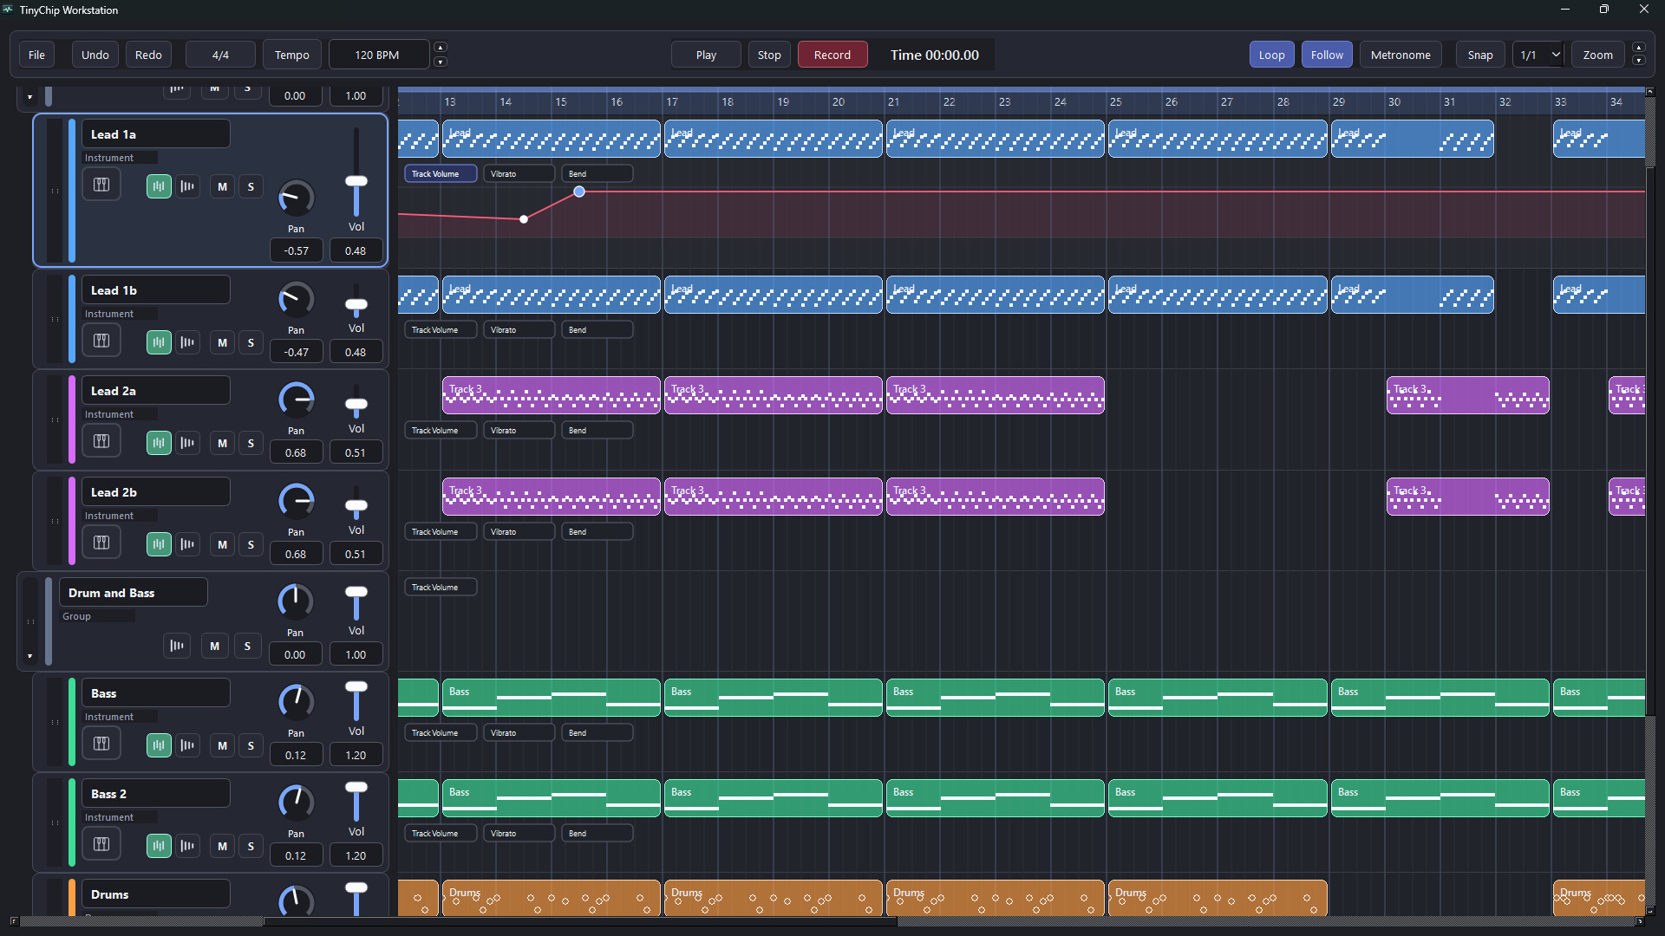The width and height of the screenshot is (1665, 936).
Task: Toggle the Loop button
Action: [x=1271, y=55]
